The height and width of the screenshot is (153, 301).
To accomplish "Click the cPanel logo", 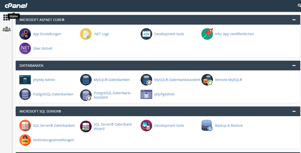I will (x=16, y=6).
